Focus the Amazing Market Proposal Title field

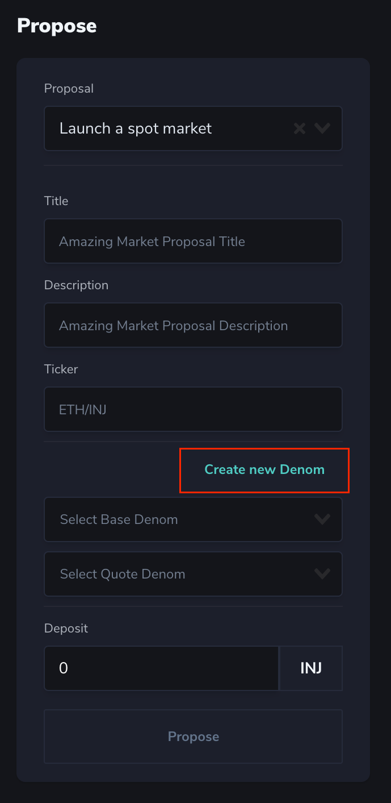pos(193,242)
